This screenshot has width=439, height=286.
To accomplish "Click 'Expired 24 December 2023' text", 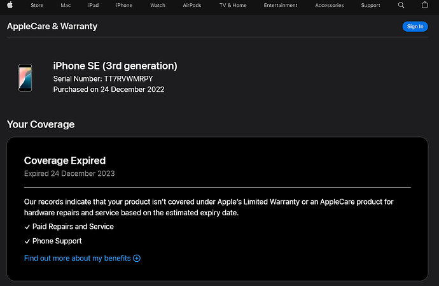I will [69, 173].
